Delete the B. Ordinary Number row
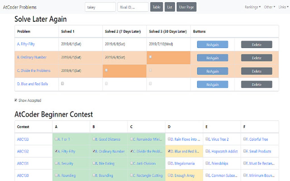The height and width of the screenshot is (181, 290). [256, 58]
